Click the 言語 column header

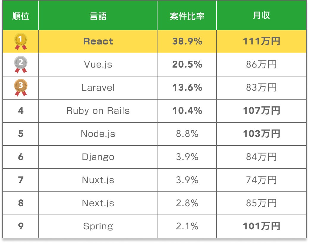(98, 16)
